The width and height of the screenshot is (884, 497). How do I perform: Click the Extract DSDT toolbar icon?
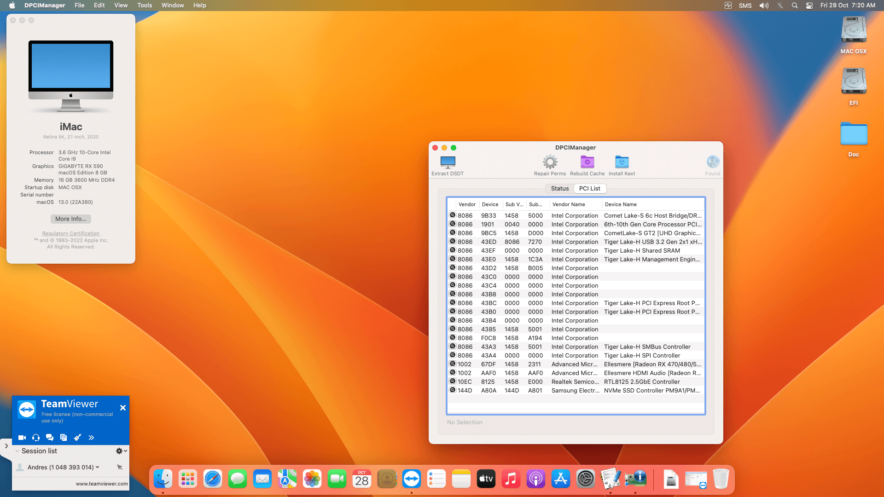tap(448, 162)
